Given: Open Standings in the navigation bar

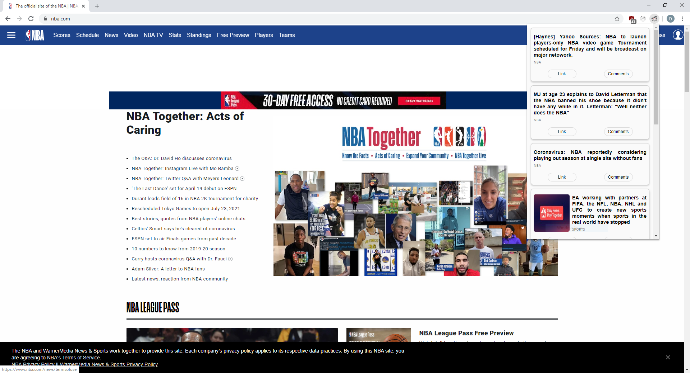Looking at the screenshot, I should point(199,35).
